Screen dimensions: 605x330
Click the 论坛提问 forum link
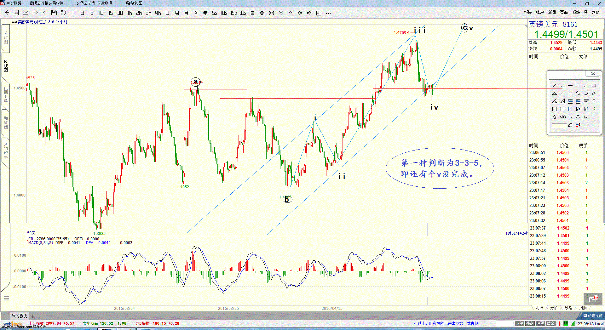pos(593,316)
